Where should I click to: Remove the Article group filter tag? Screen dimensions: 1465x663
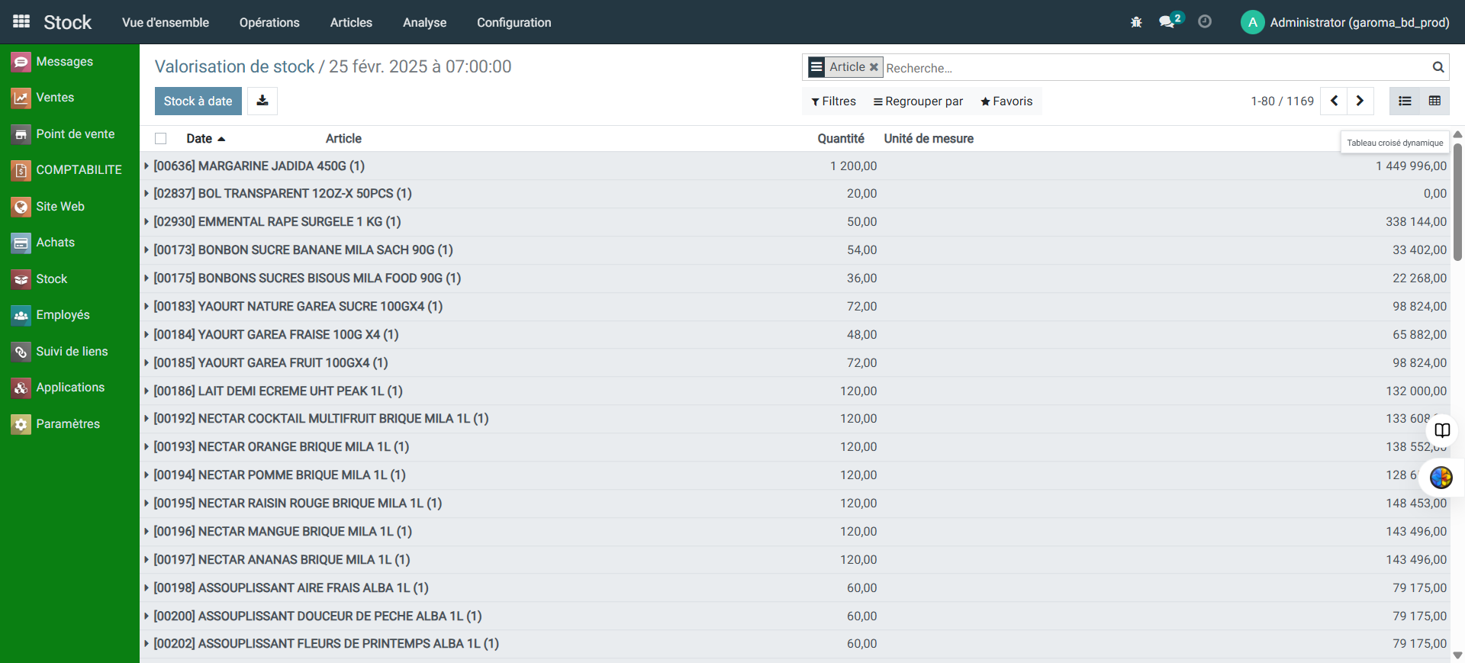pos(874,67)
